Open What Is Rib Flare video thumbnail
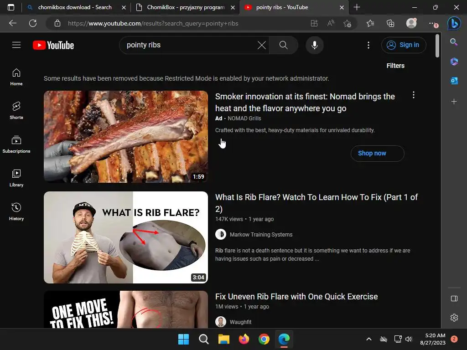Image resolution: width=467 pixels, height=350 pixels. pos(126,237)
